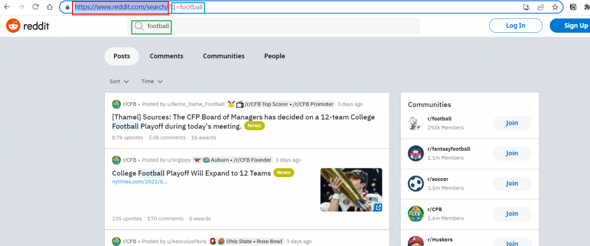Screen dimensions: 590x246
Task: Click the r/CFB icon on Thamel post
Action: click(x=116, y=104)
